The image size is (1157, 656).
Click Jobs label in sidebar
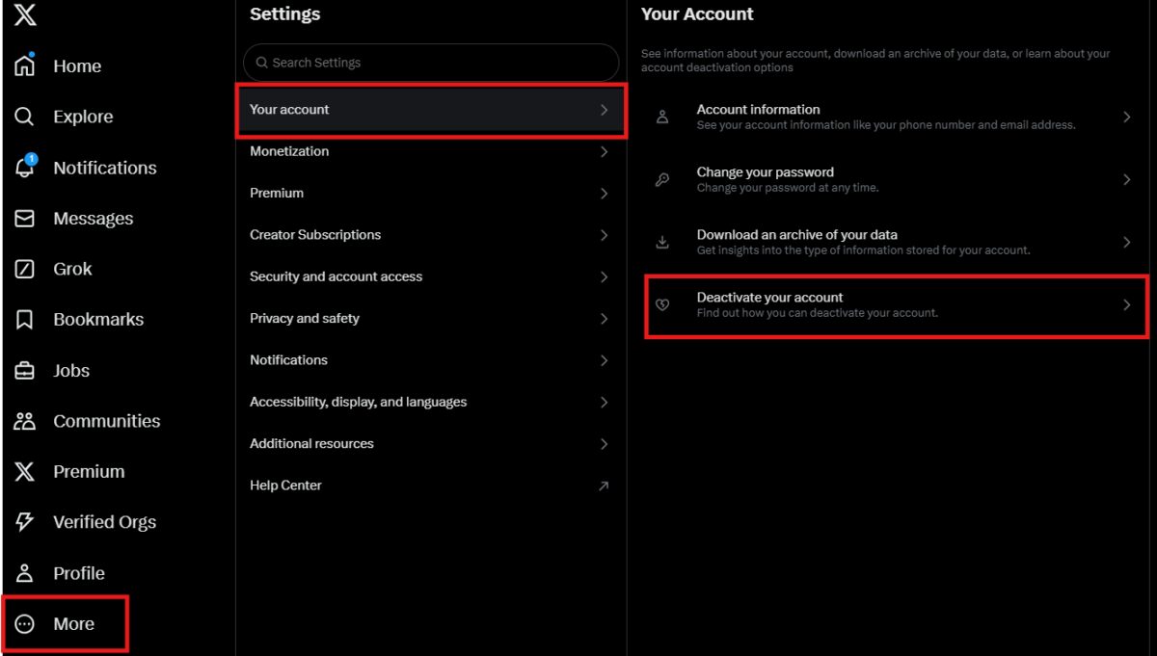[x=71, y=370]
